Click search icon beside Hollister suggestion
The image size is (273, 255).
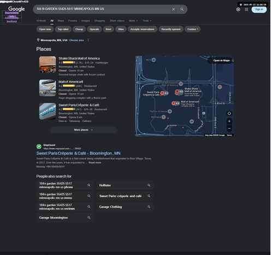click(x=149, y=185)
